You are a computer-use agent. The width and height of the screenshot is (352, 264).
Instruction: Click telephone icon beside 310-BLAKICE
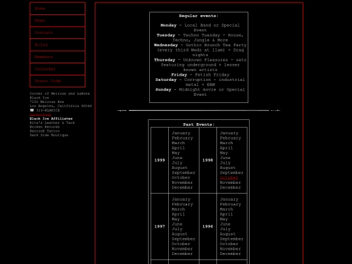[32, 110]
